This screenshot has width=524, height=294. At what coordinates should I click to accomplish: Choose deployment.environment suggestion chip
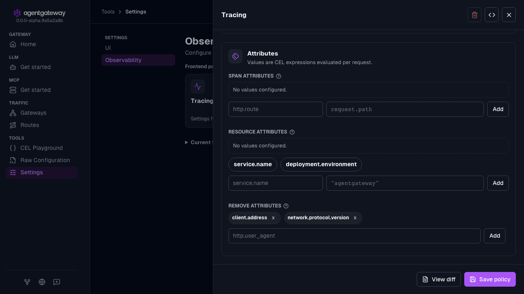[x=321, y=165]
